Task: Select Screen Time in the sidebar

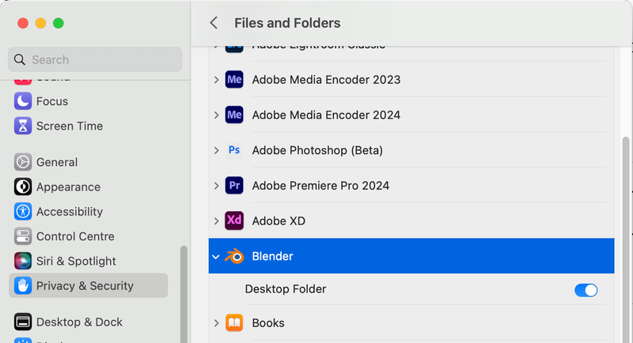Action: [70, 126]
